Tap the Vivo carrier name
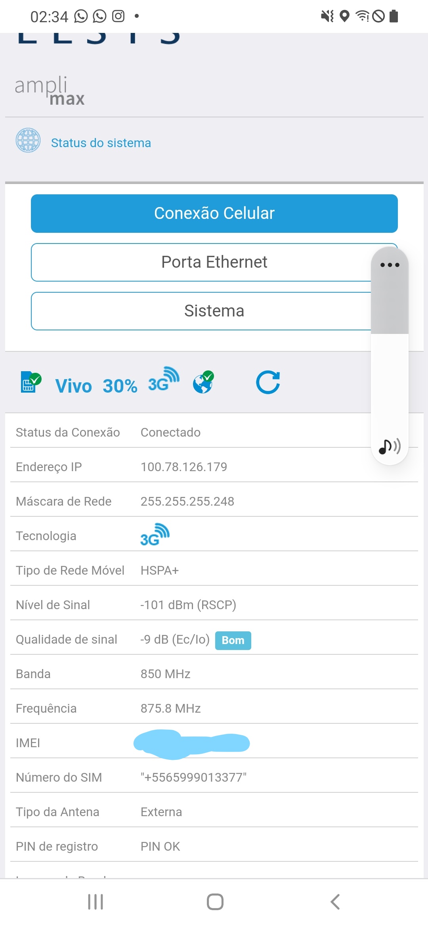This screenshot has height=928, width=428. click(74, 386)
